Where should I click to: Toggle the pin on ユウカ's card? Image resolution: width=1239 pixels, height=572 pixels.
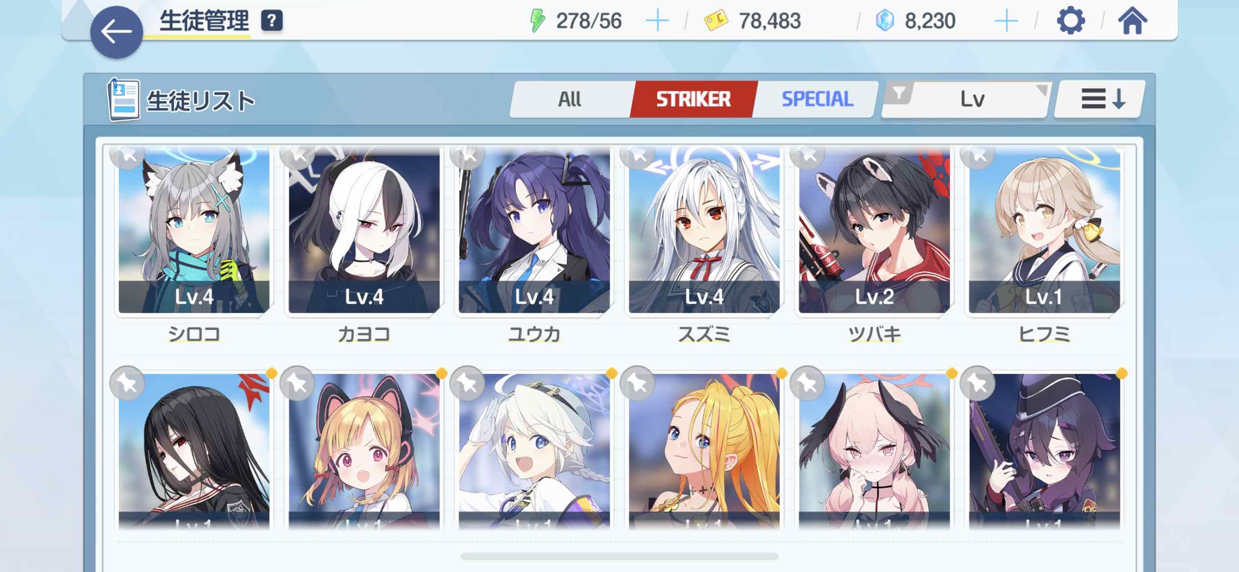pyautogui.click(x=467, y=155)
